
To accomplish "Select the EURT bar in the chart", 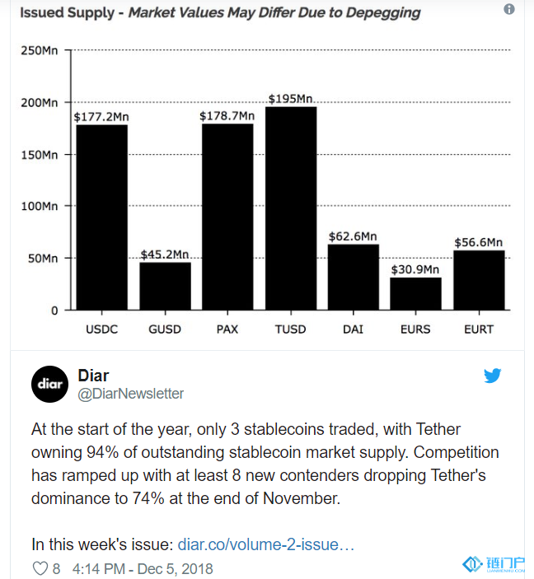I will (478, 280).
